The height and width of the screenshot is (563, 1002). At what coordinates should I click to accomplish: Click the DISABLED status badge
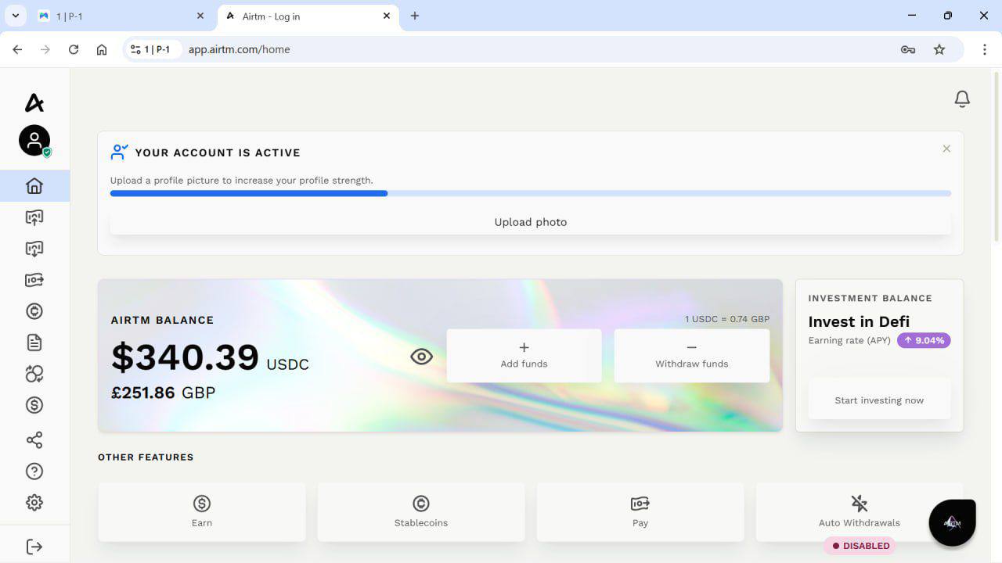pyautogui.click(x=860, y=546)
